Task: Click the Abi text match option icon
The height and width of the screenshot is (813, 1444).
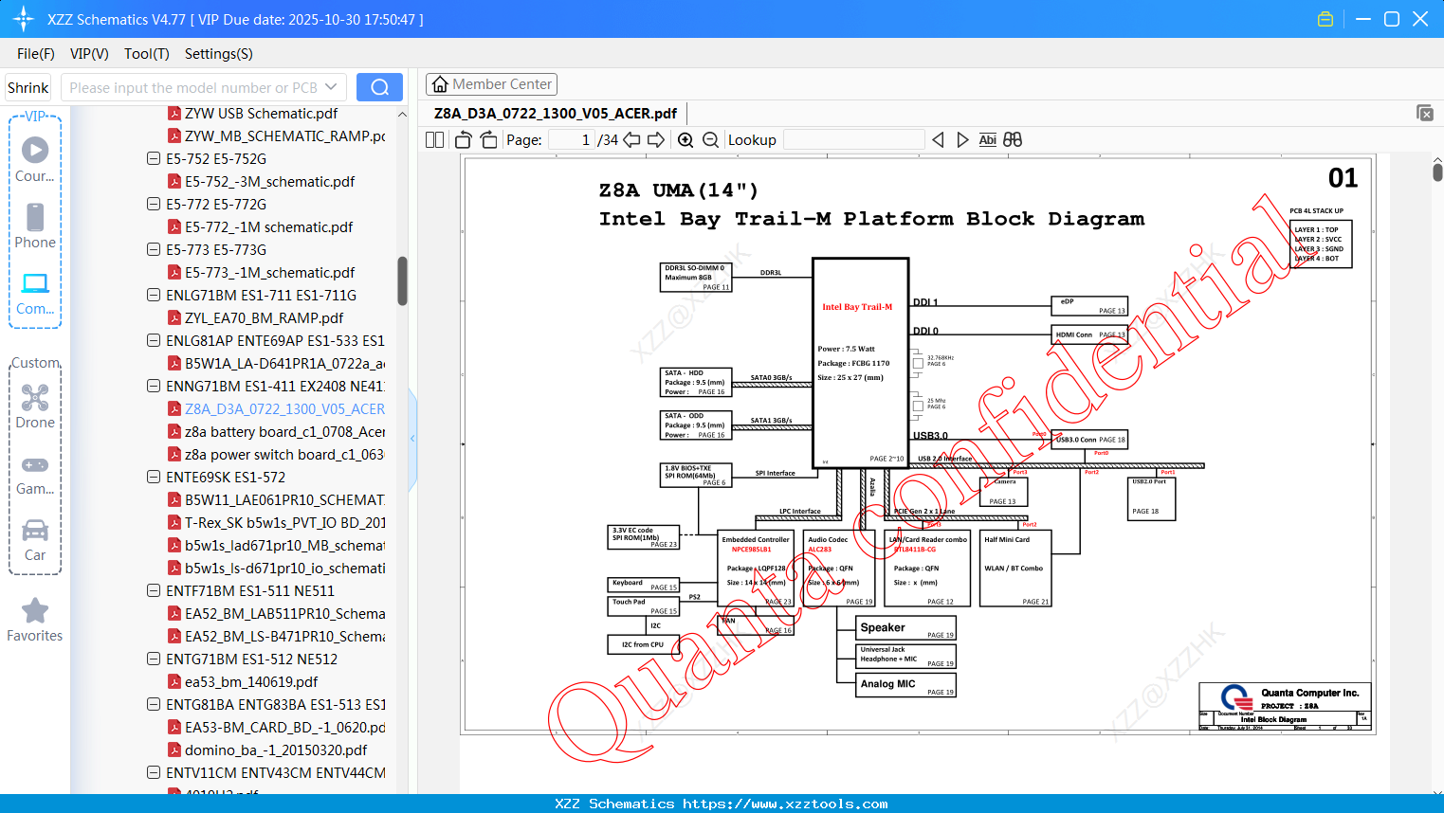Action: 987,140
